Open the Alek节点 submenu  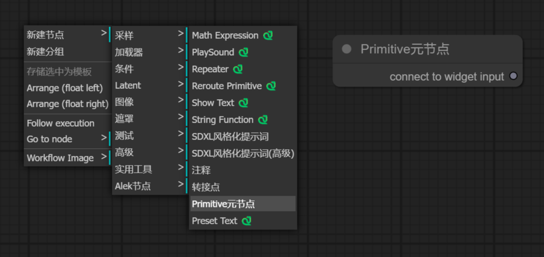(x=149, y=186)
